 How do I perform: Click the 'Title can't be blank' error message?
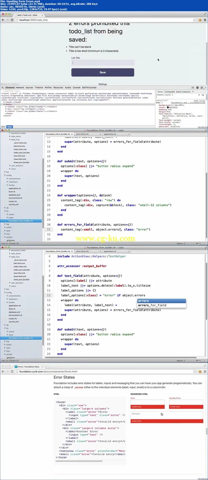80,47
